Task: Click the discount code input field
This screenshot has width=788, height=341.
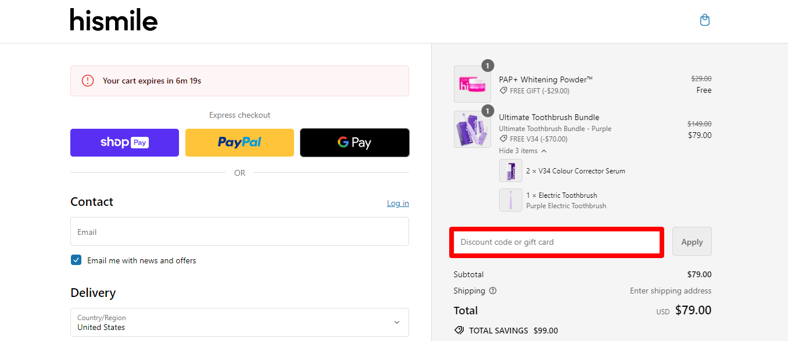Action: coord(556,241)
